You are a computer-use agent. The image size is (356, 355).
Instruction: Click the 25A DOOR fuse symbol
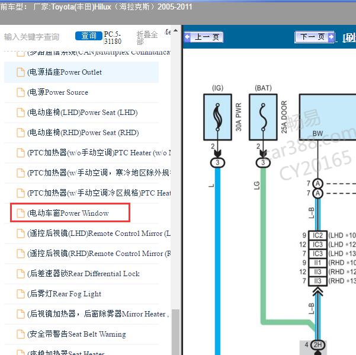(x=263, y=117)
